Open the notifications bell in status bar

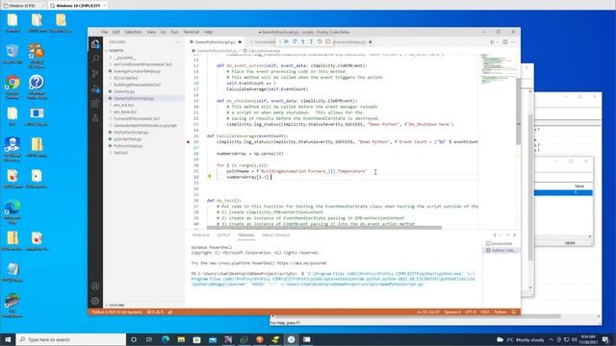pyautogui.click(x=514, y=311)
